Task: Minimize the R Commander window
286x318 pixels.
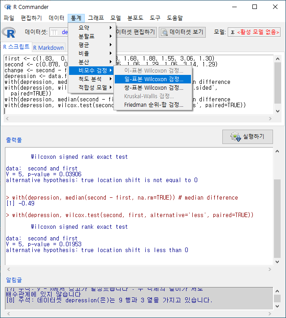Action: 234,7
